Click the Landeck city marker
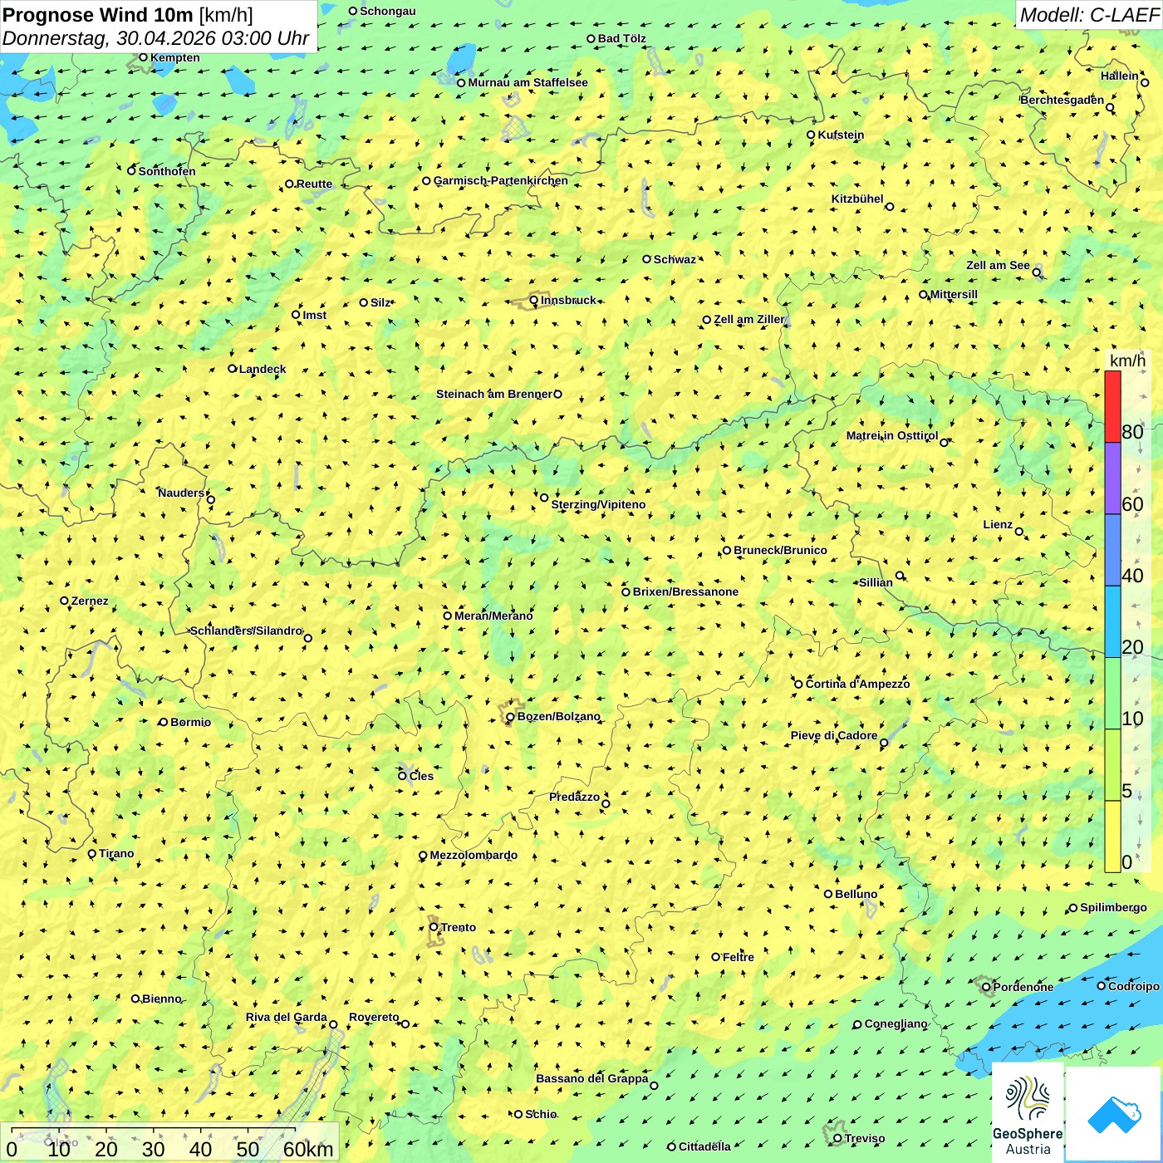Screen dimensions: 1163x1163 coord(233,369)
